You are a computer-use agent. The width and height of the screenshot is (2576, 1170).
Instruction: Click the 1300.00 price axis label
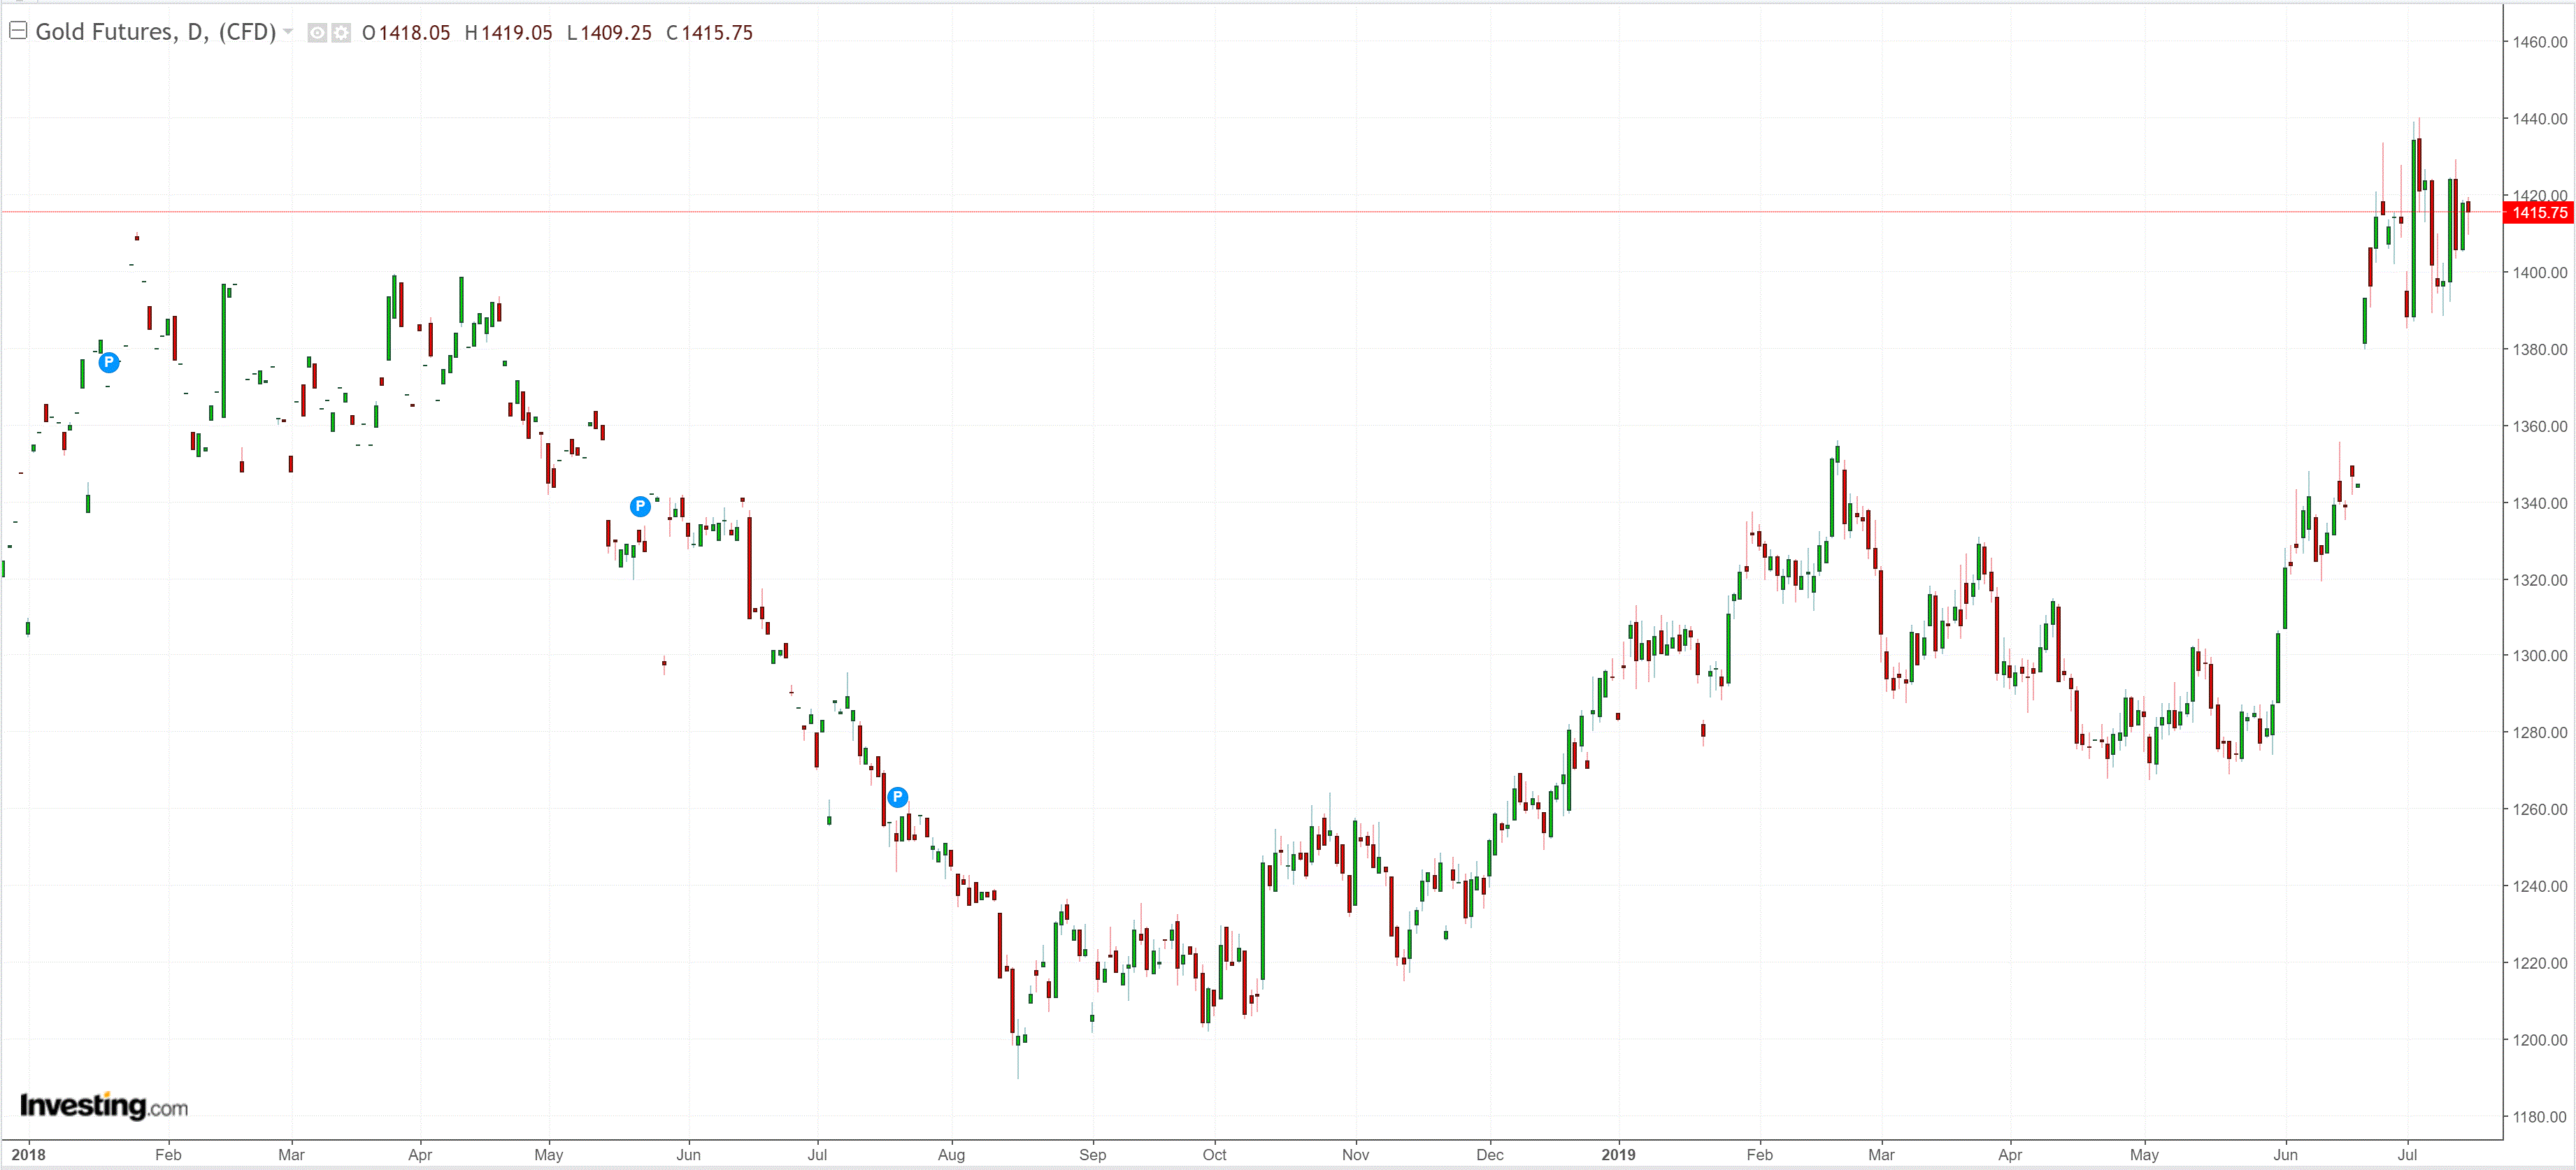pos(2539,656)
